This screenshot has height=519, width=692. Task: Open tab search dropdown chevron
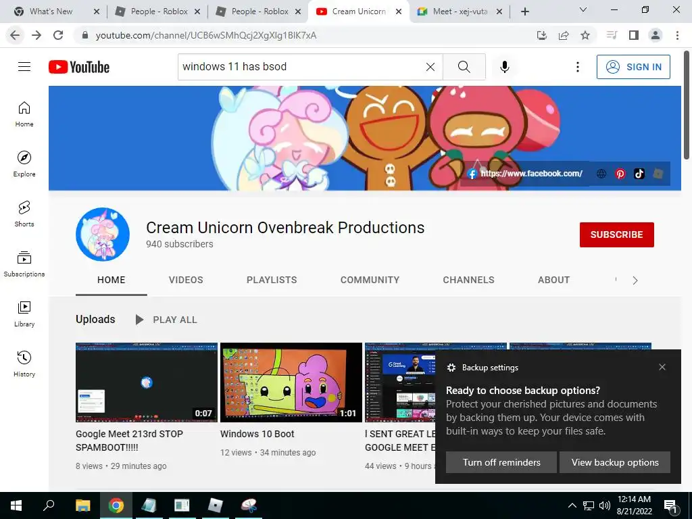pos(583,9)
